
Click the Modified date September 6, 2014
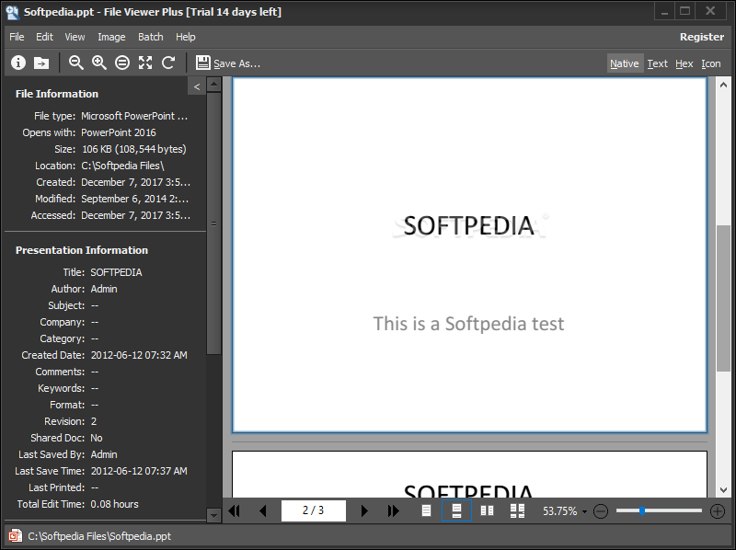(x=135, y=199)
